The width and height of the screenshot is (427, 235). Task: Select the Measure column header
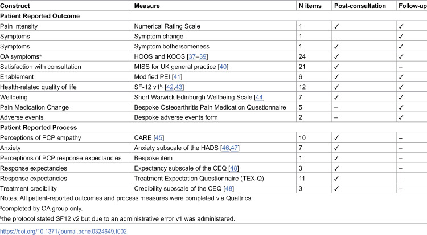pyautogui.click(x=147, y=6)
